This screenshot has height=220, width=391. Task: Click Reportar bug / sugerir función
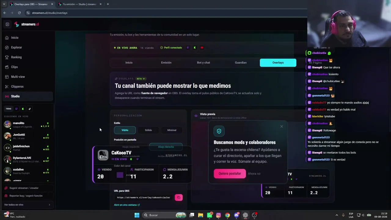click(27, 196)
